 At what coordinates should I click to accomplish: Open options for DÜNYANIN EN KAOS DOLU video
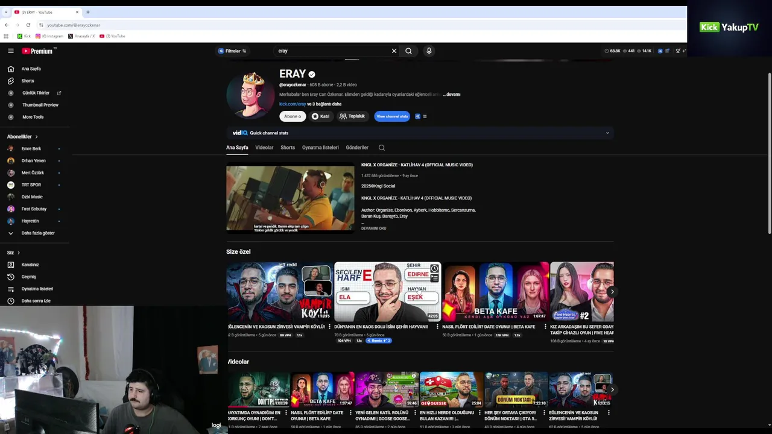(x=437, y=327)
